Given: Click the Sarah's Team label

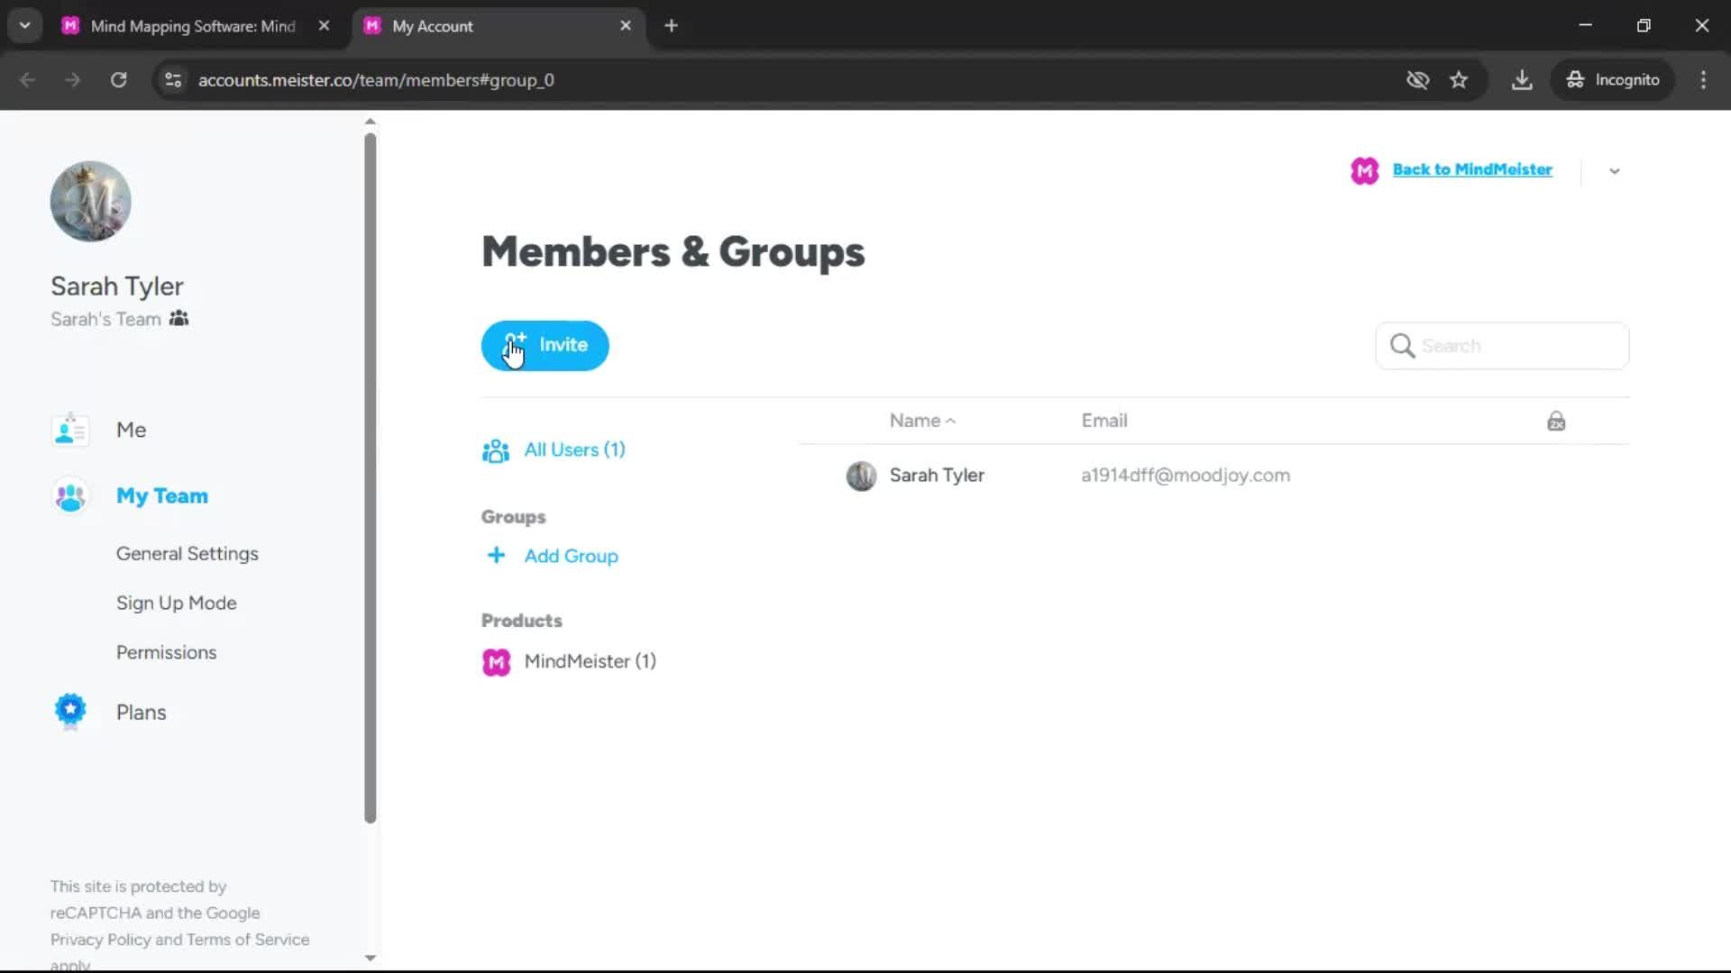Looking at the screenshot, I should [x=105, y=319].
